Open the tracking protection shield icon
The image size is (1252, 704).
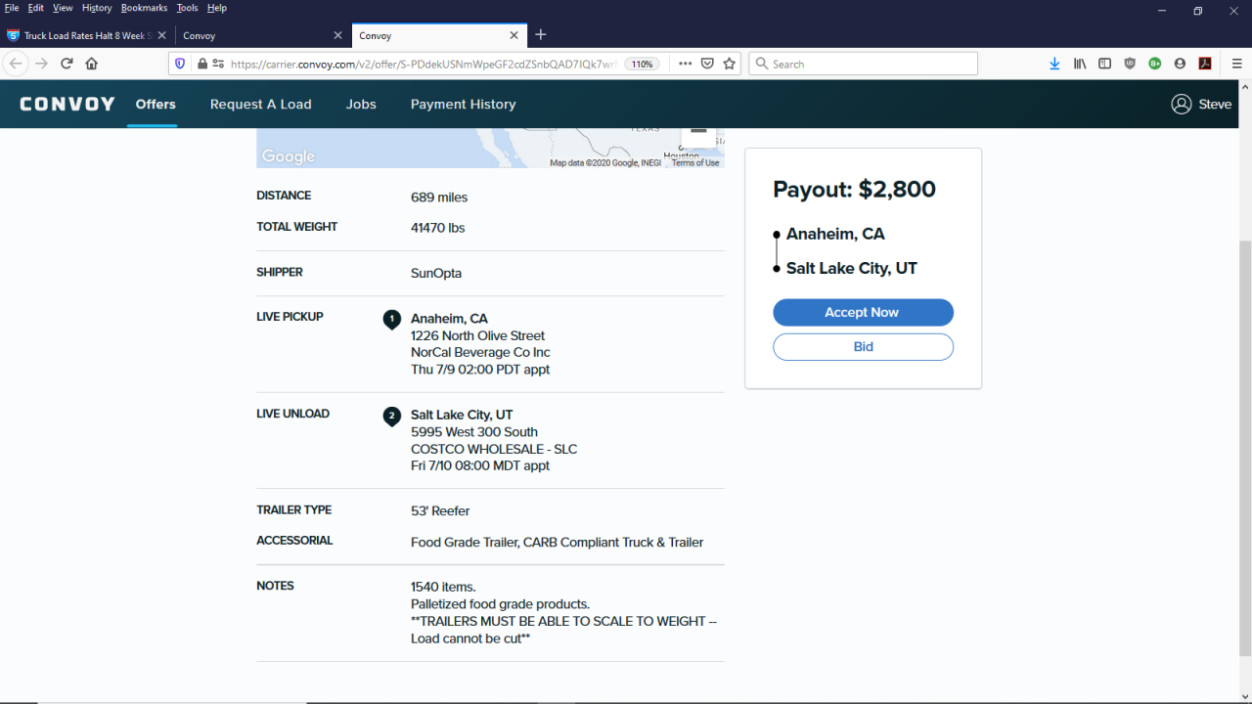pyautogui.click(x=180, y=64)
